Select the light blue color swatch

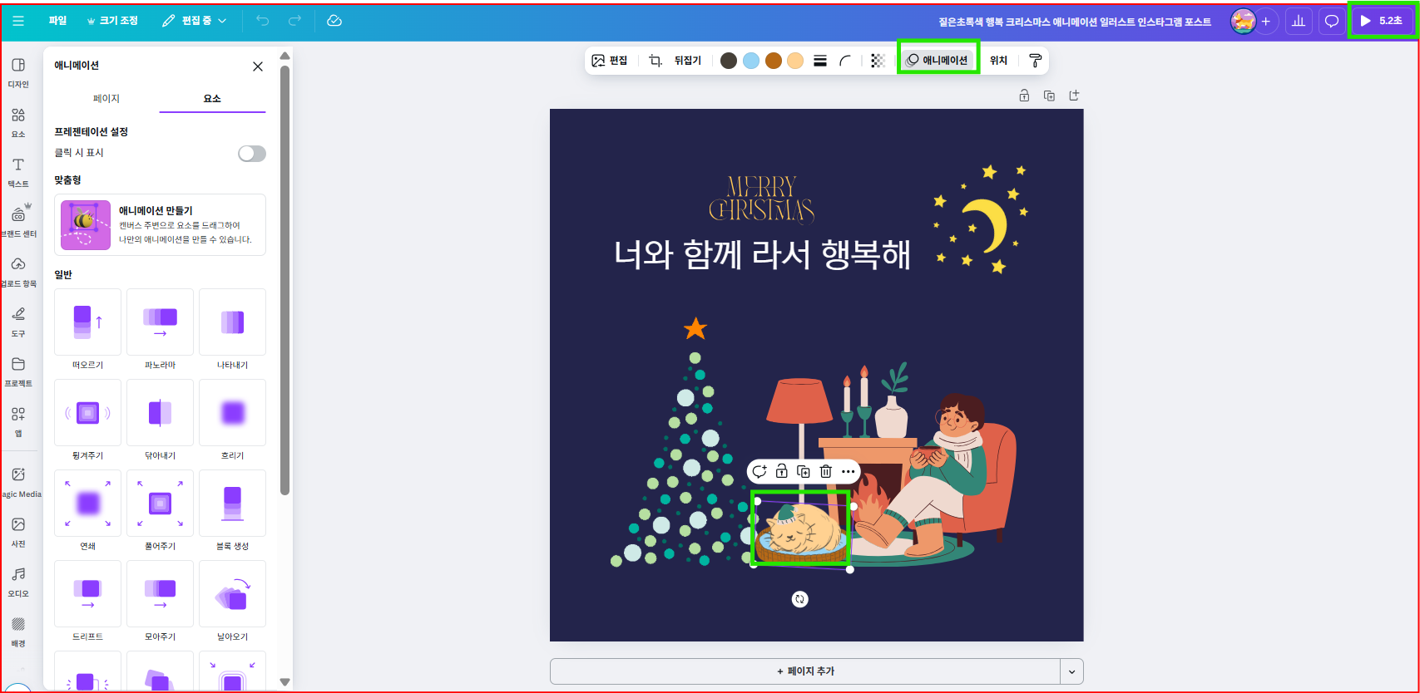click(x=751, y=61)
